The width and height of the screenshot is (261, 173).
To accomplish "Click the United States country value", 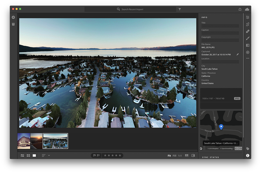I will (x=207, y=83).
